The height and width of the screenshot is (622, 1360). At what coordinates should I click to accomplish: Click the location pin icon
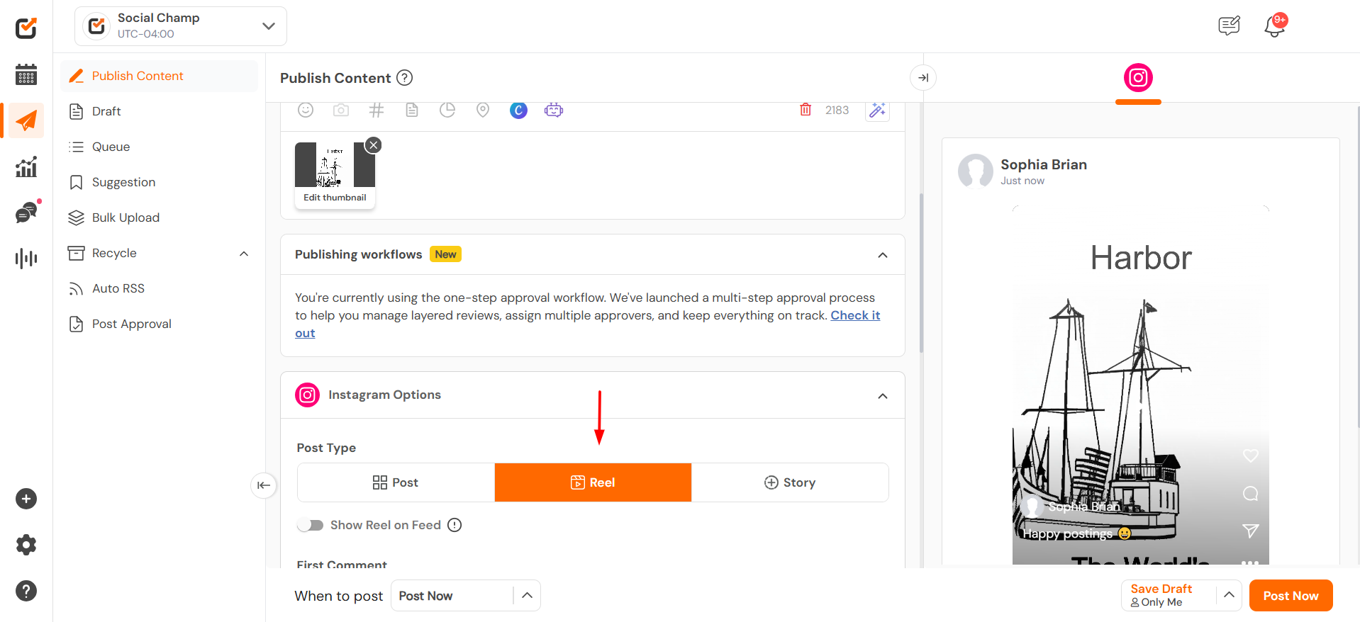[483, 110]
